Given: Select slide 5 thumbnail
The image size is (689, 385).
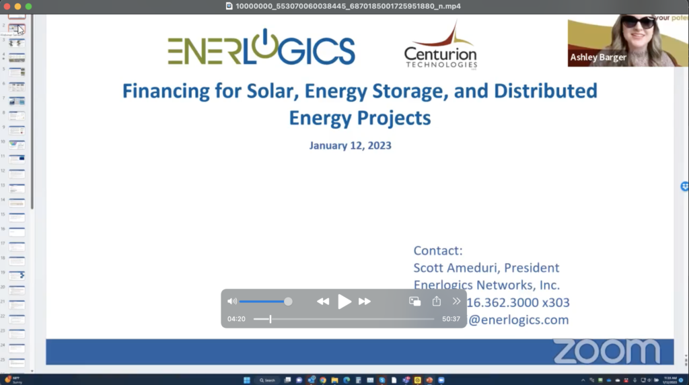Looking at the screenshot, I should click(x=17, y=72).
